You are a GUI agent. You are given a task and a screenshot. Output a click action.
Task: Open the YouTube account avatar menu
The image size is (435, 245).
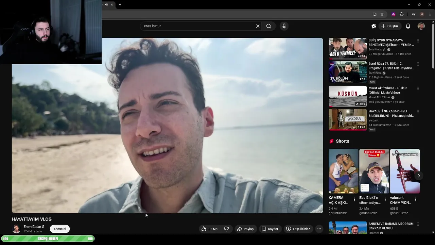(421, 26)
